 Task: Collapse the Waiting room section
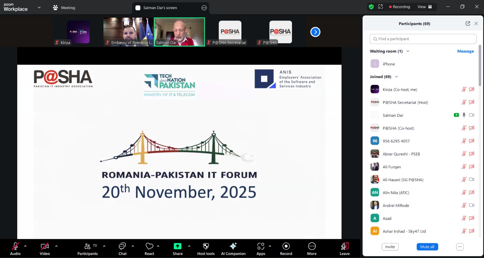point(408,51)
